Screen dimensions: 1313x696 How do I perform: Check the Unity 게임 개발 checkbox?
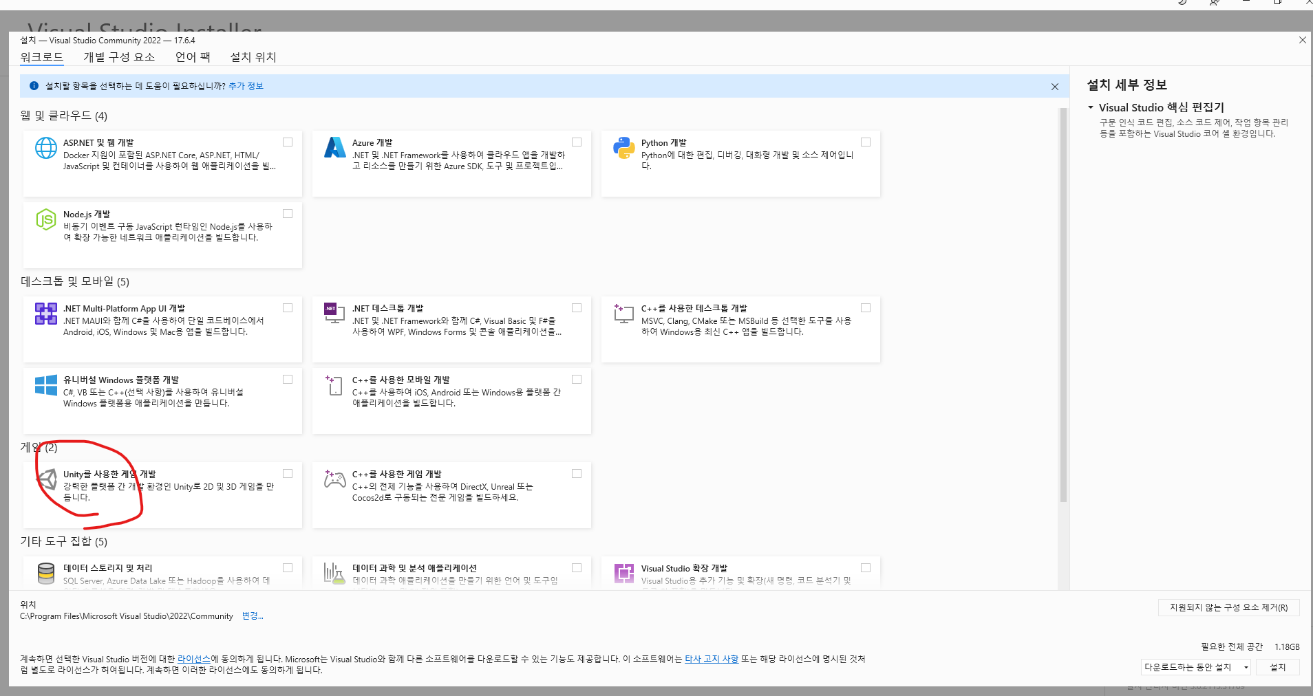point(288,474)
